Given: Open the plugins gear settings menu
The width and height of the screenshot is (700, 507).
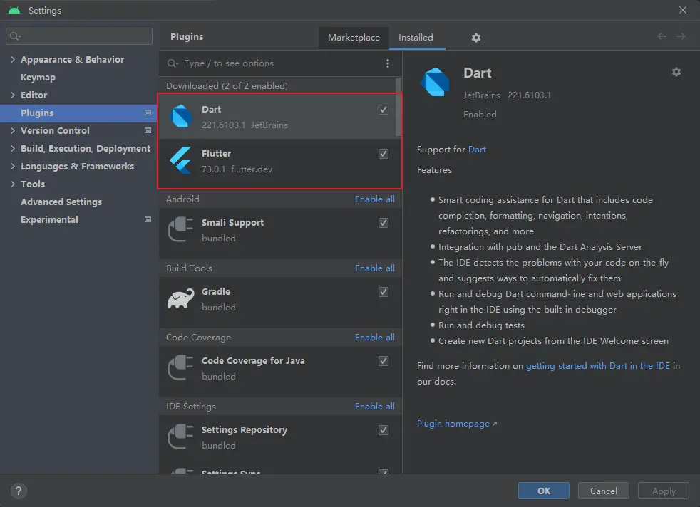Looking at the screenshot, I should pyautogui.click(x=476, y=38).
